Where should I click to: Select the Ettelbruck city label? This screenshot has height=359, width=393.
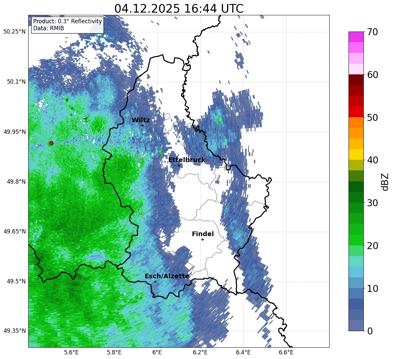[187, 160]
